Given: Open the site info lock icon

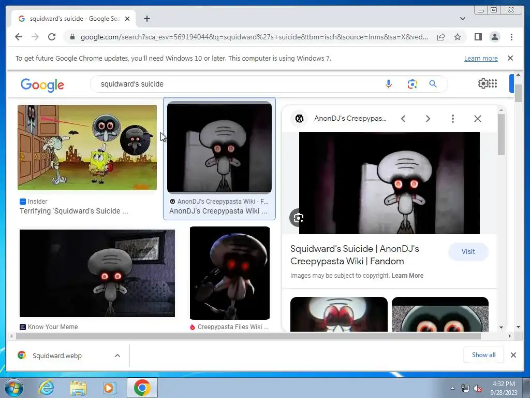Looking at the screenshot, I should click(x=72, y=37).
